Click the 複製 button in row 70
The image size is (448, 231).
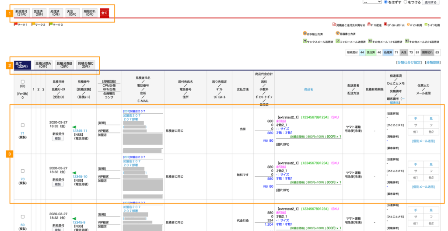click(x=58, y=185)
